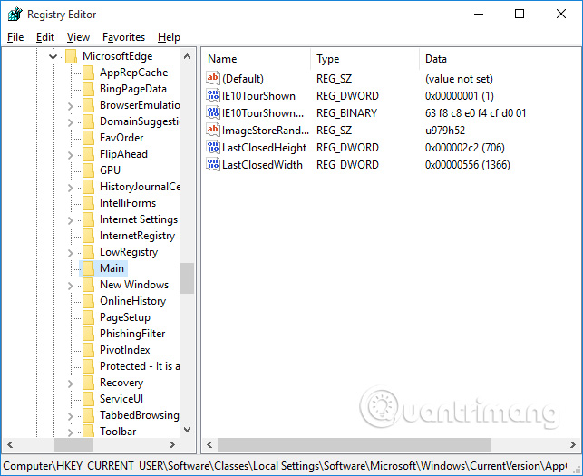Click the BingPageData folder icon
583x476 pixels.
[x=88, y=89]
